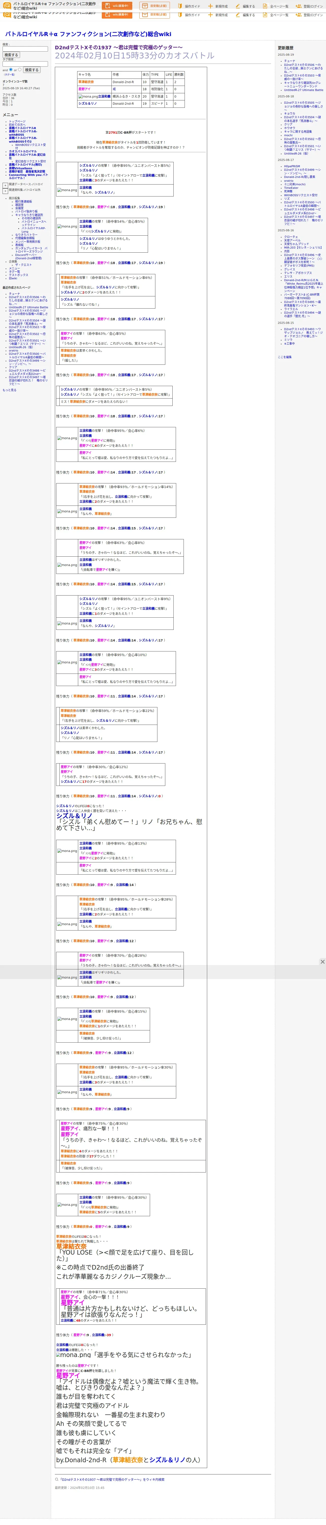Screen dimensions: 326x1525
Task: Open トップページ in the menu
Action: point(17,121)
